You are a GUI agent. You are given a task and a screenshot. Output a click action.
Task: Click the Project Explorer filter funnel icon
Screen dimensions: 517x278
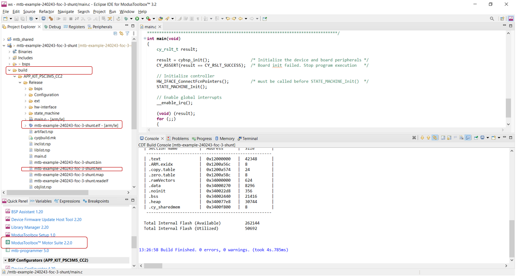[127, 34]
